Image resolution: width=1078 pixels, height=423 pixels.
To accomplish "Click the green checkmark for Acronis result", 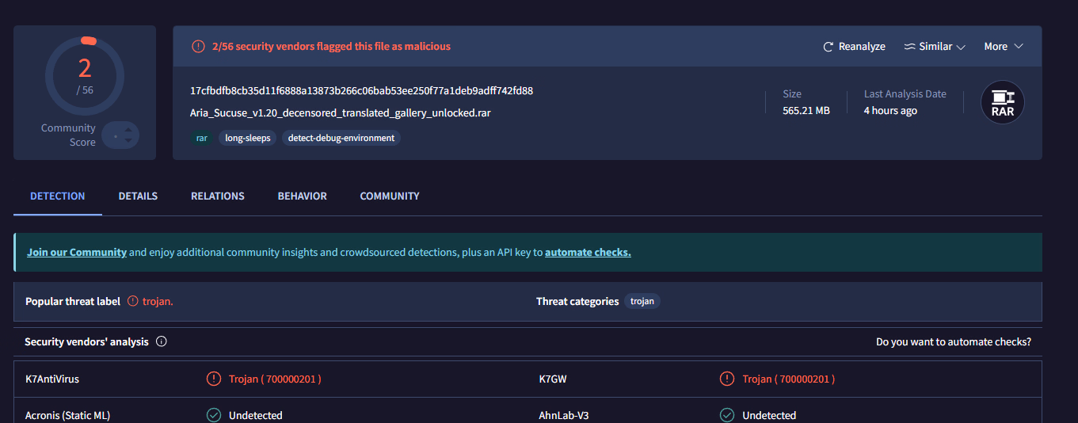I will [x=213, y=415].
